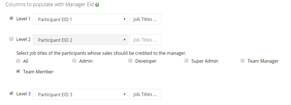This screenshot has width=291, height=105.
Task: Click the Level 3 text label
Action: pos(23,94)
